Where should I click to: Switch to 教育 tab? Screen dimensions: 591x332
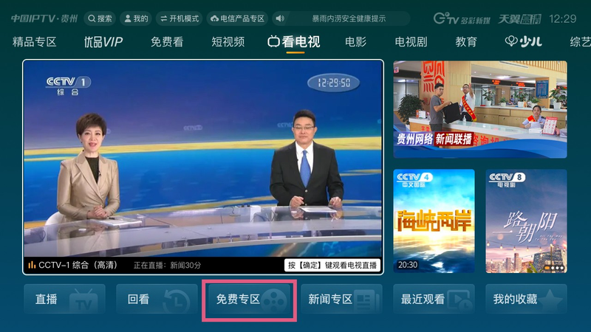pos(466,42)
